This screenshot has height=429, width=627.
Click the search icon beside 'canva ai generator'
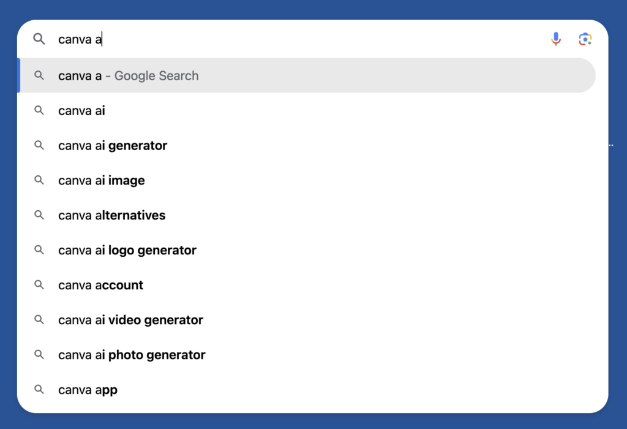(x=39, y=145)
